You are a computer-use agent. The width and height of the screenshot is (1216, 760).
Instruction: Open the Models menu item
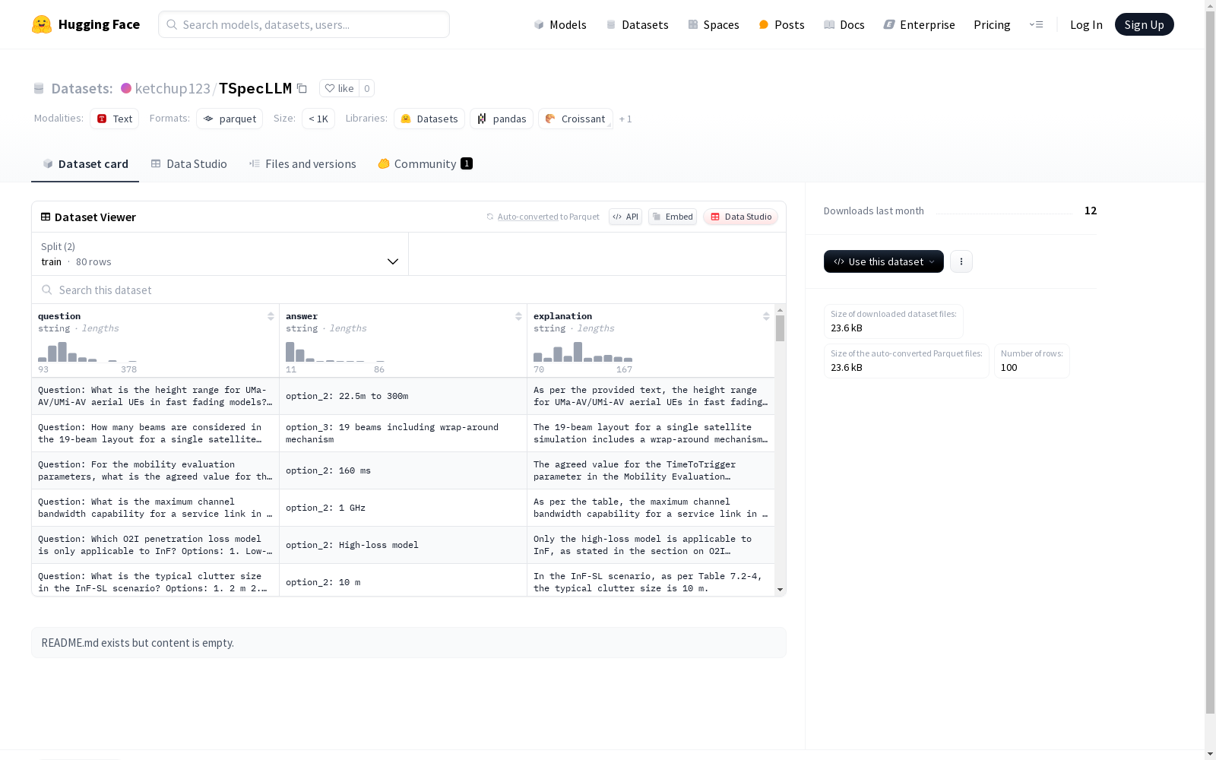pyautogui.click(x=560, y=24)
